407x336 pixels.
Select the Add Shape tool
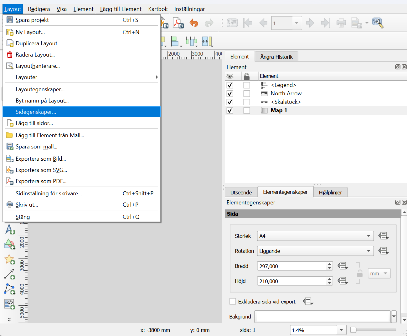coord(9,244)
